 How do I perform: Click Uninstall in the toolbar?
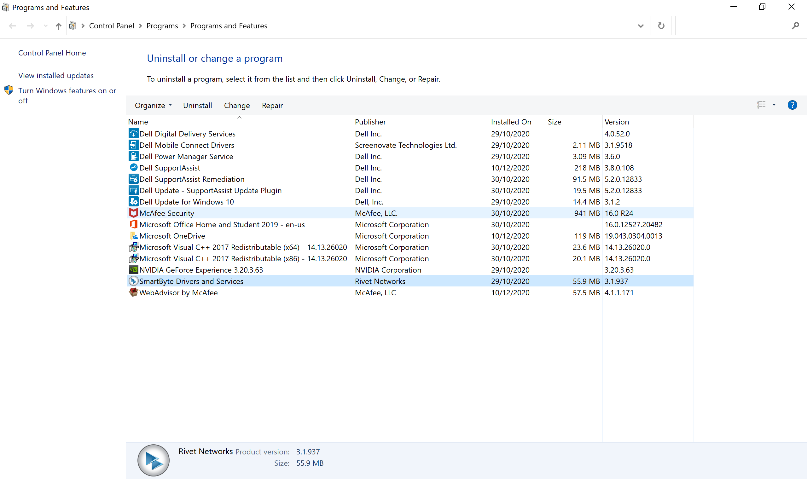pyautogui.click(x=198, y=106)
